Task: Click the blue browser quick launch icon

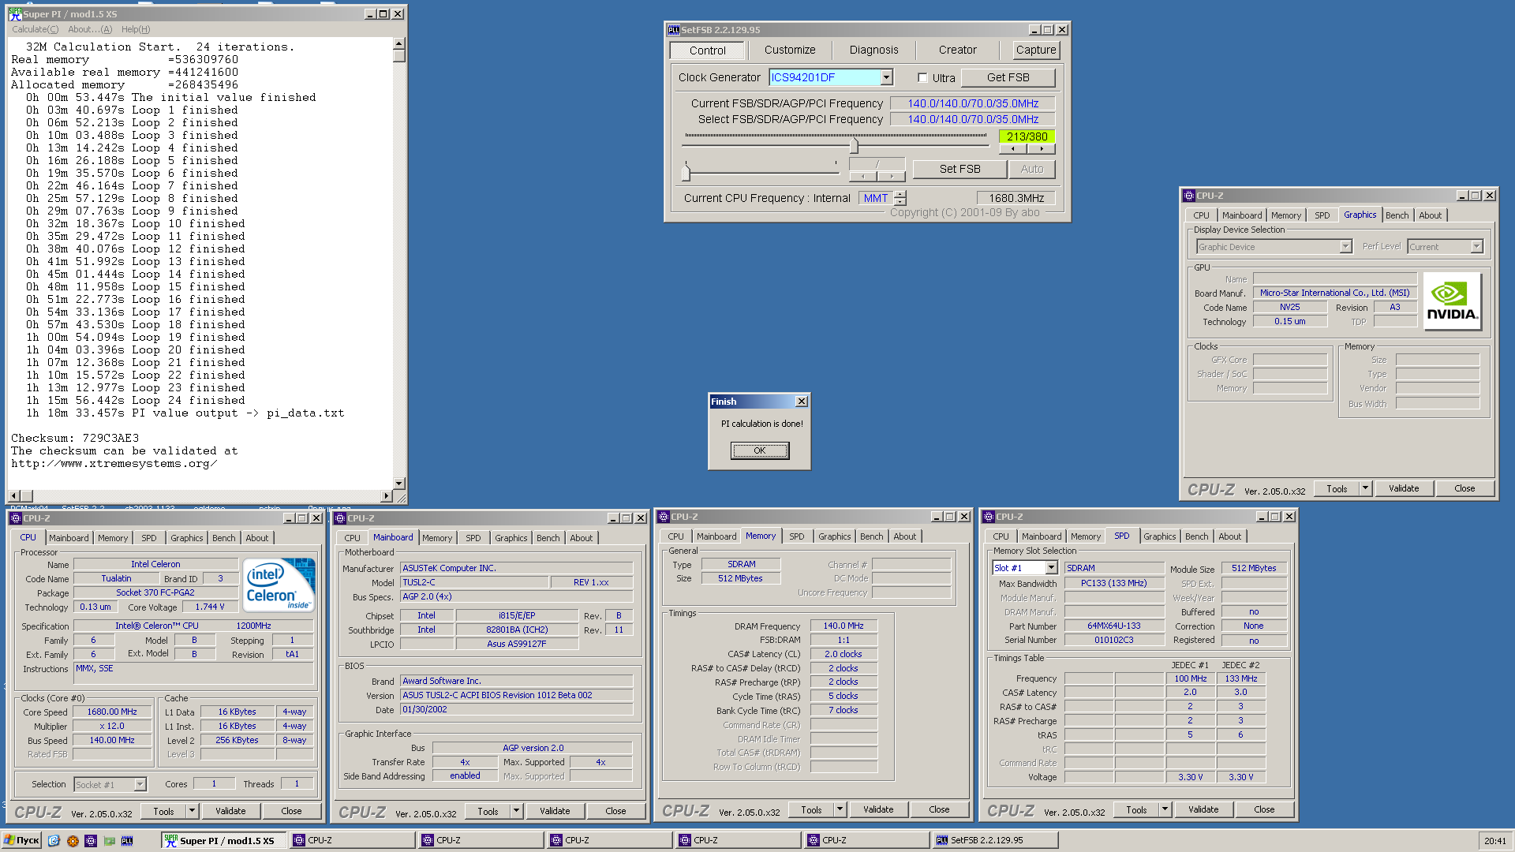Action: (x=54, y=841)
